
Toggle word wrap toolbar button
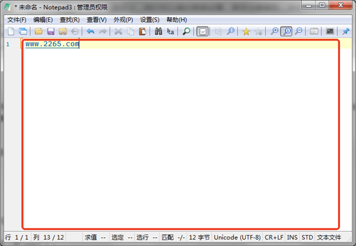(x=202, y=32)
